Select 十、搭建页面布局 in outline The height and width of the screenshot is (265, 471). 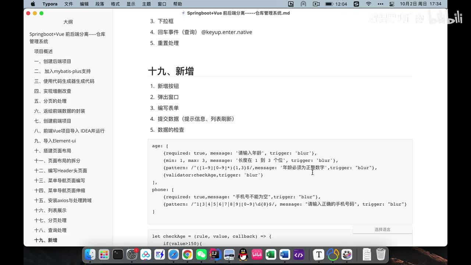[53, 151]
